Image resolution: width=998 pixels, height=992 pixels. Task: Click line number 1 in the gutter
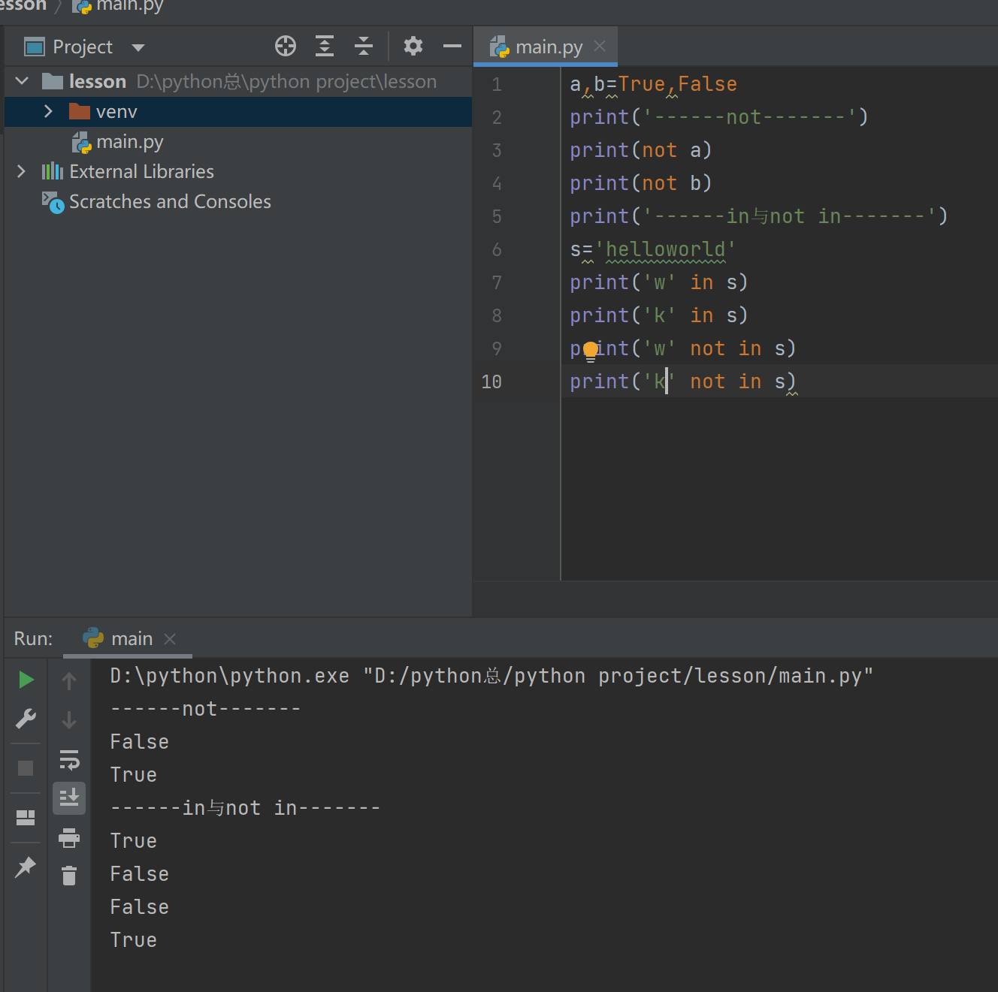click(x=497, y=85)
